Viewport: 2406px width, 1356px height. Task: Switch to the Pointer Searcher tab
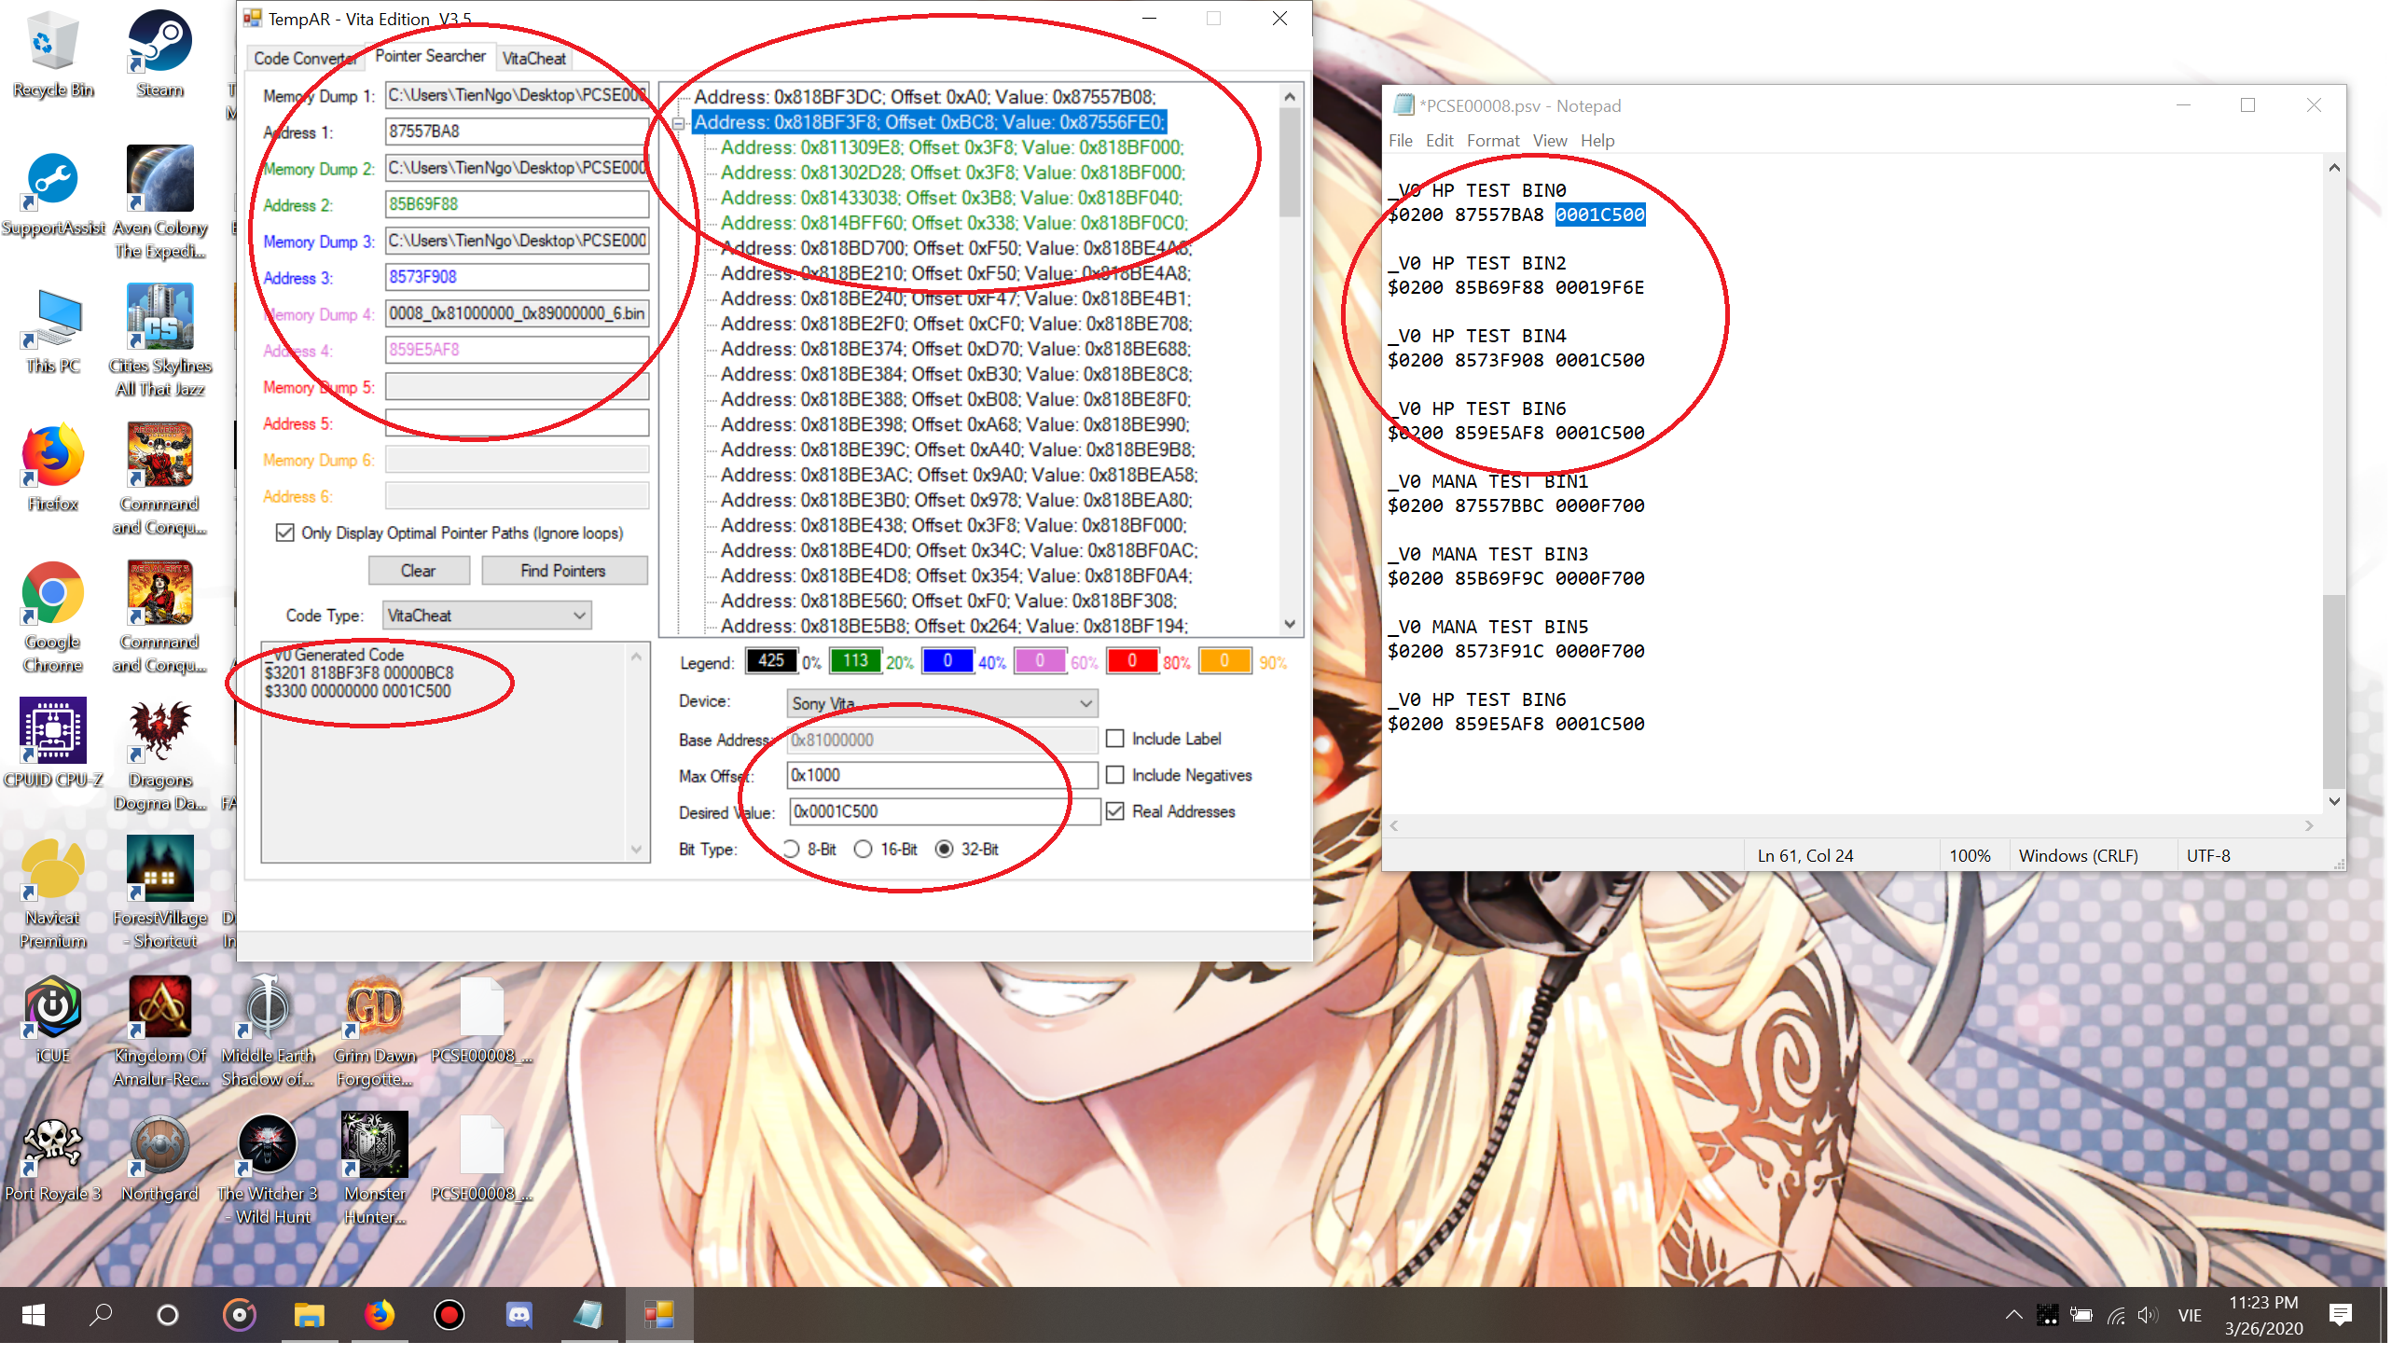click(x=431, y=56)
